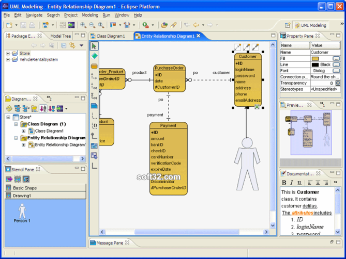This screenshot has height=259, width=346.
Task: Click the Transparency stepper arrows
Action: (x=338, y=83)
